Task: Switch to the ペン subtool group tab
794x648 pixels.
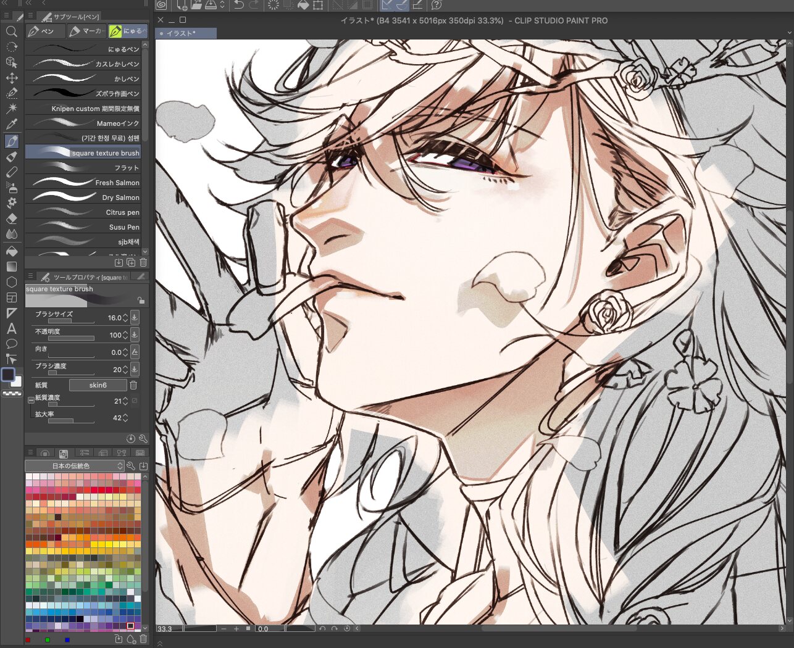Action: pyautogui.click(x=44, y=31)
